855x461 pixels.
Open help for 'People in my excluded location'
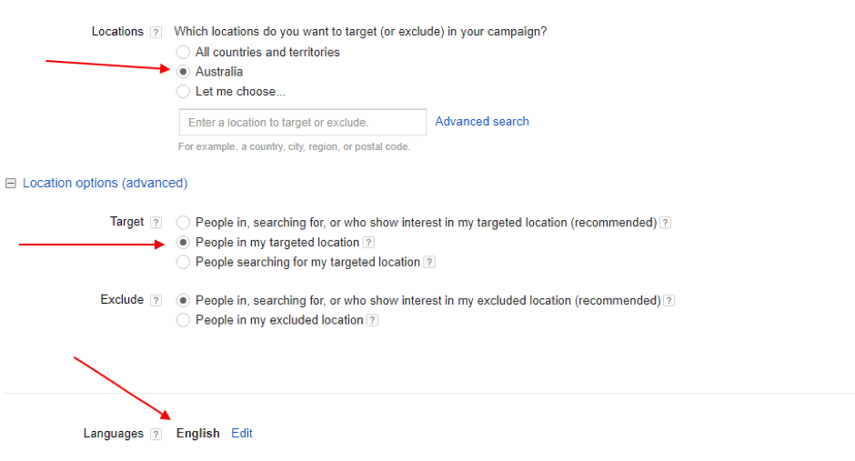coord(372,320)
